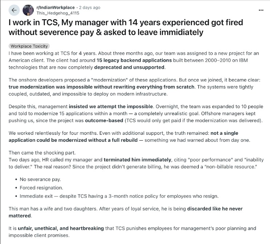Image resolution: width=270 pixels, height=244 pixels.
Task: Open the subreddit avatar image
Action: coord(28,10)
